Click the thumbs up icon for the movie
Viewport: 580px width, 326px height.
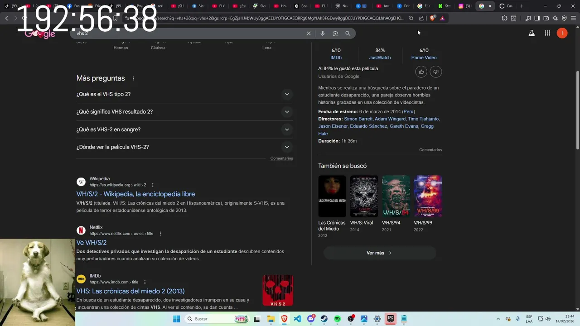421,72
